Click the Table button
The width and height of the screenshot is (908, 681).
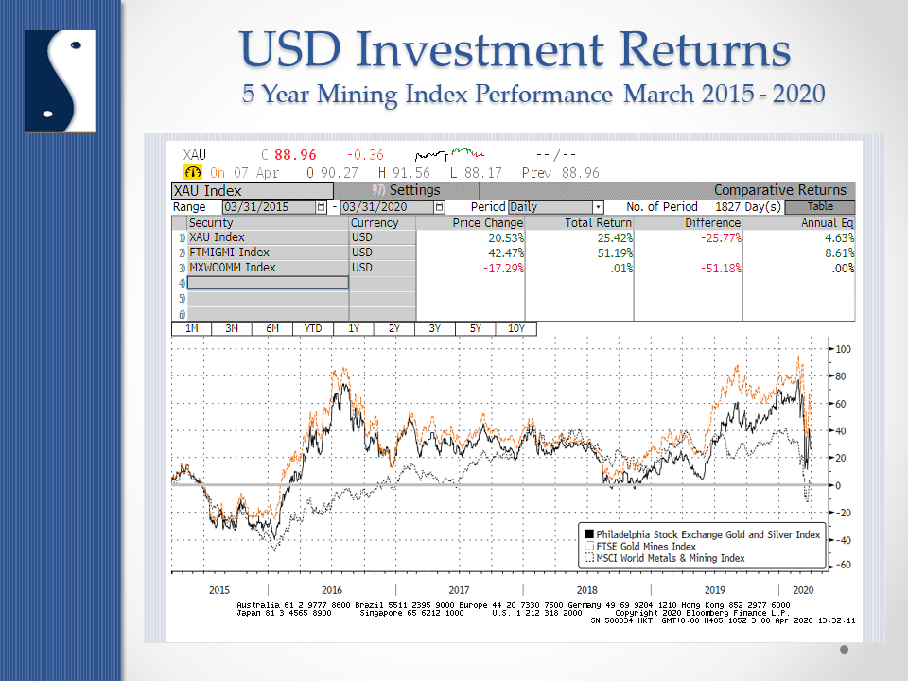pos(819,207)
